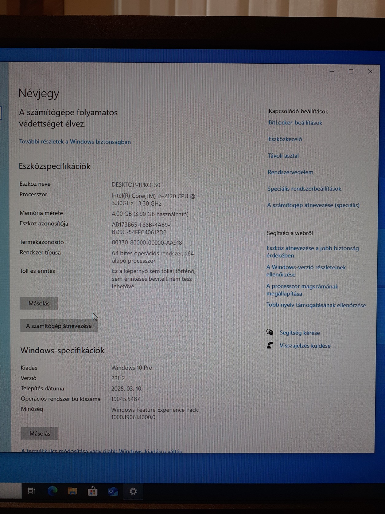The image size is (385, 514).
Task: Click system type value 64 bites operációs rendszer
Action: [154, 257]
